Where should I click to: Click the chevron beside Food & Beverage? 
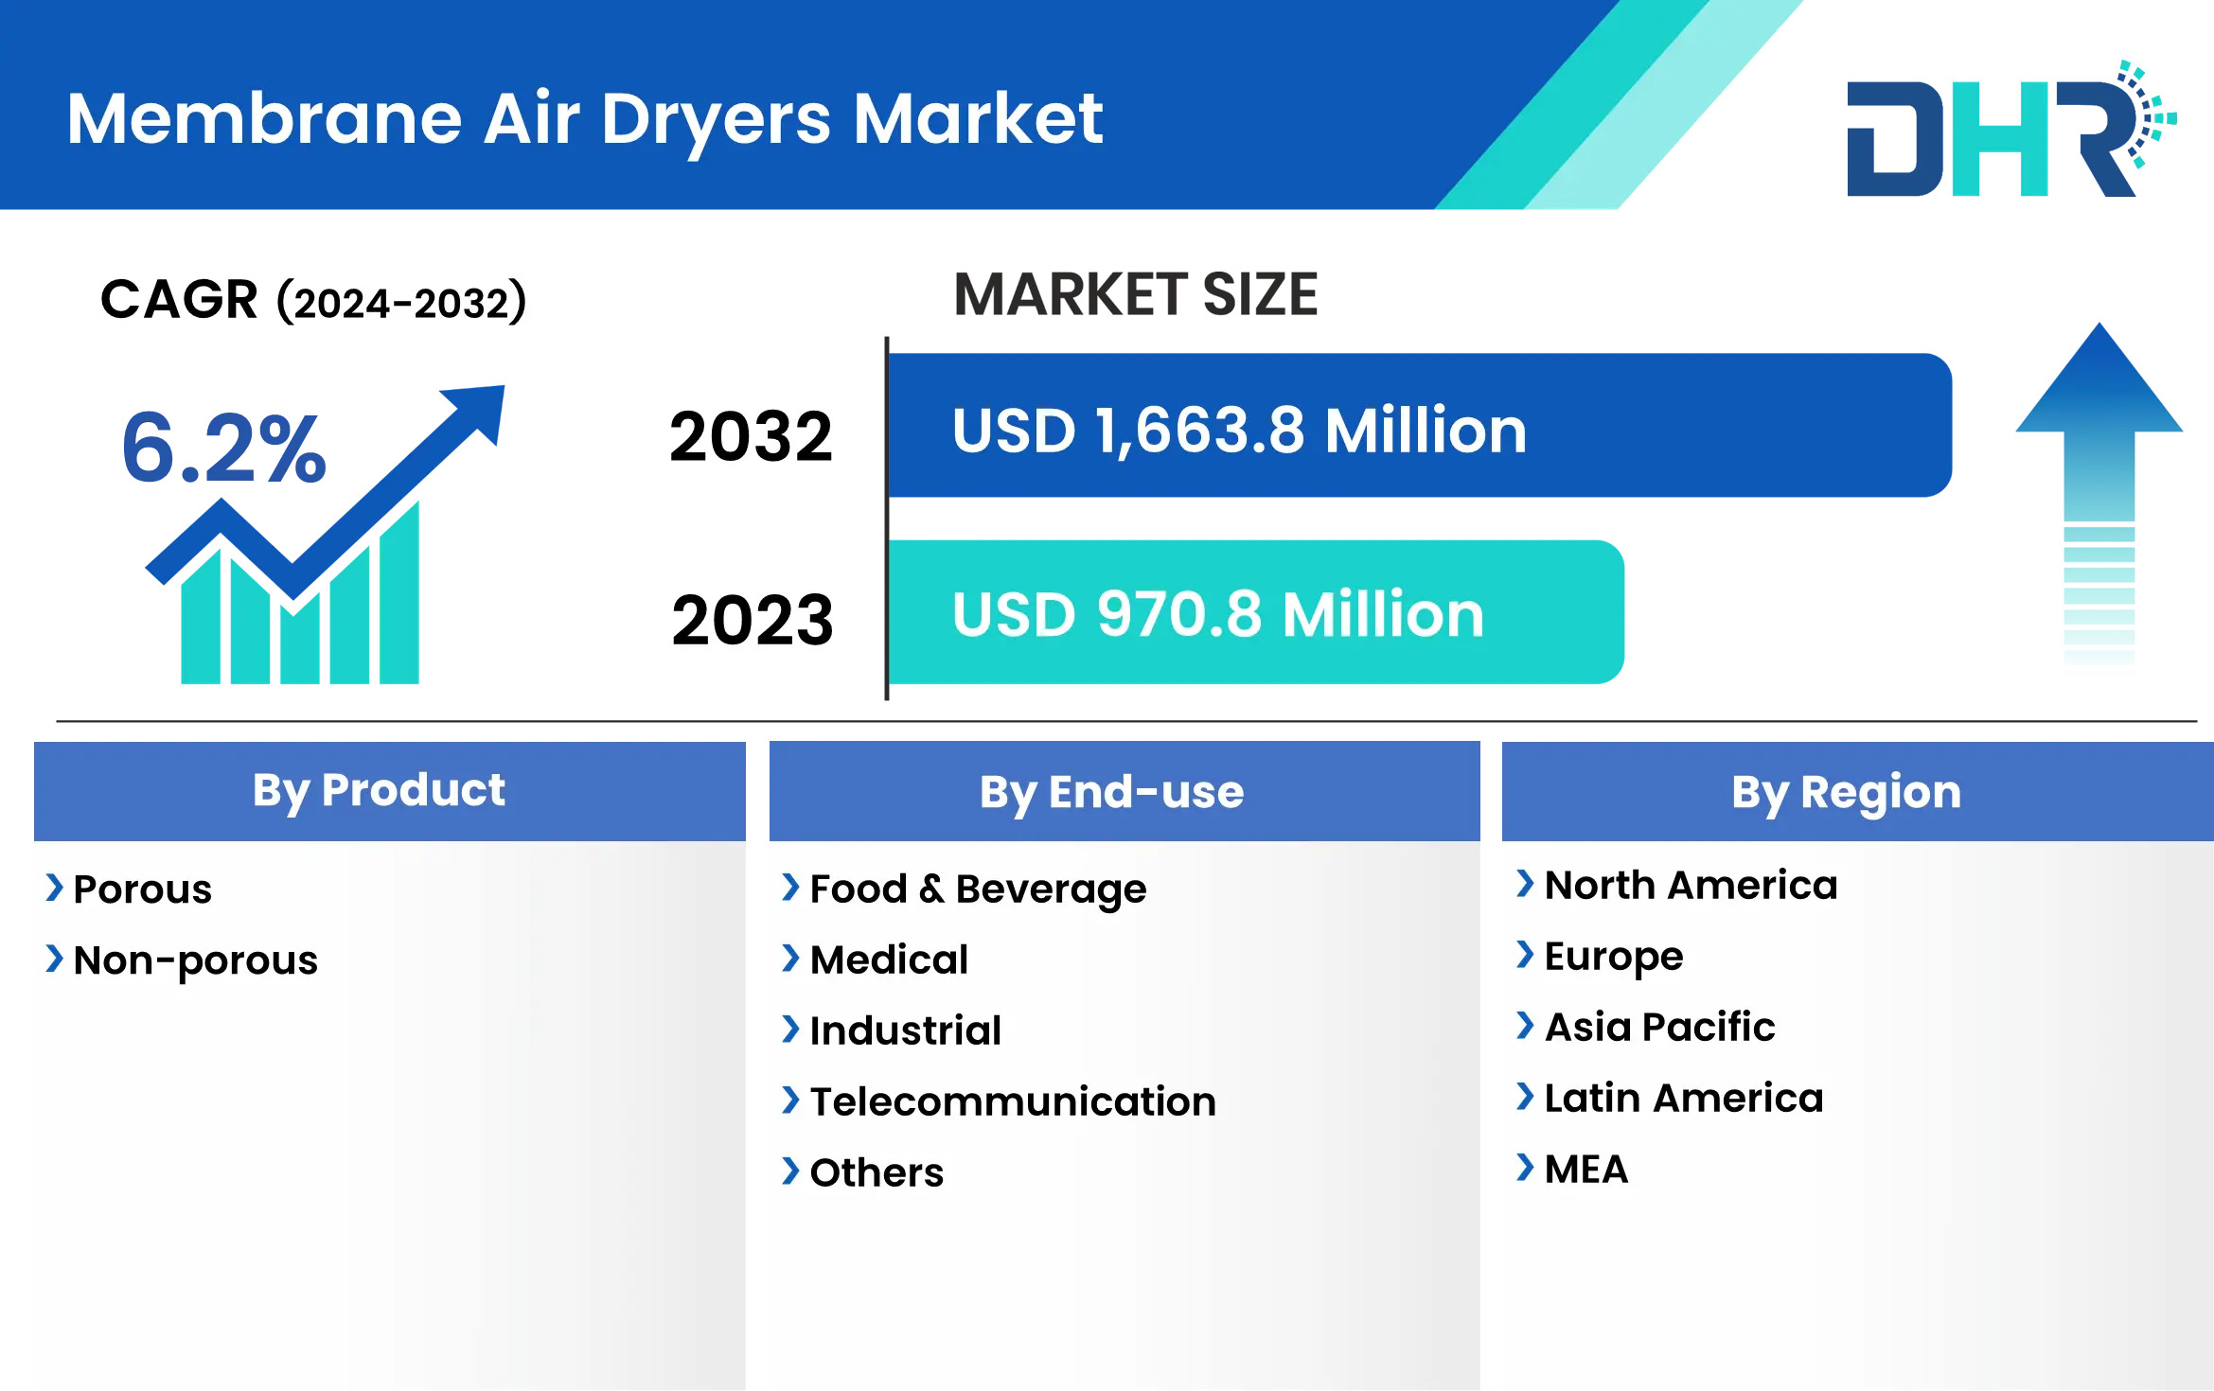click(790, 888)
